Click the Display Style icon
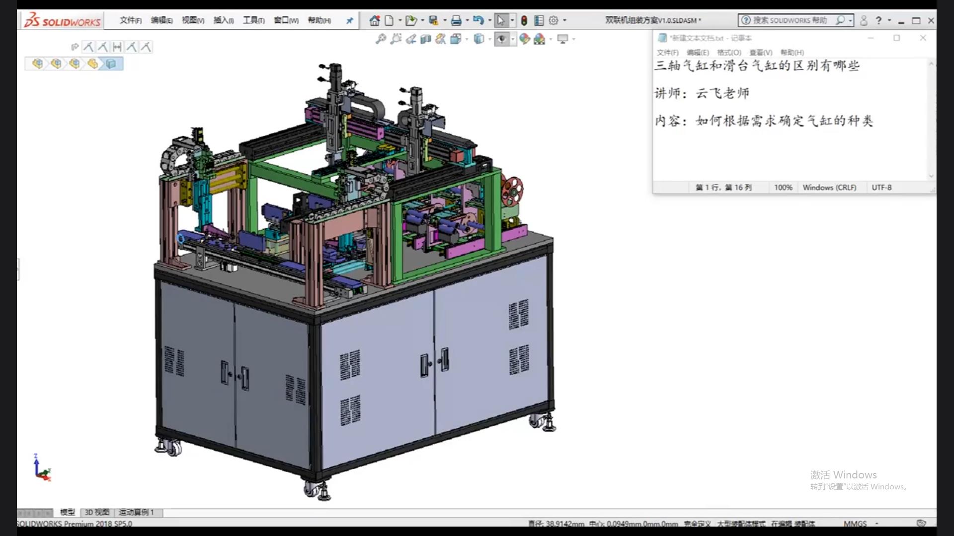954x536 pixels. click(x=478, y=39)
